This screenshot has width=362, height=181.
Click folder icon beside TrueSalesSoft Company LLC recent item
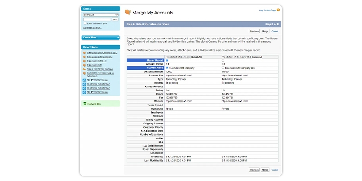85,52
